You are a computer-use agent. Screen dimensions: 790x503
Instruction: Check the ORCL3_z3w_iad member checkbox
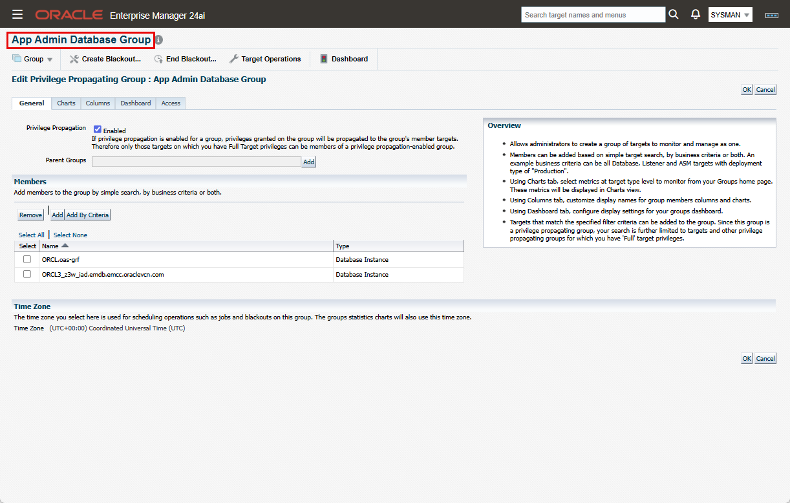[27, 274]
